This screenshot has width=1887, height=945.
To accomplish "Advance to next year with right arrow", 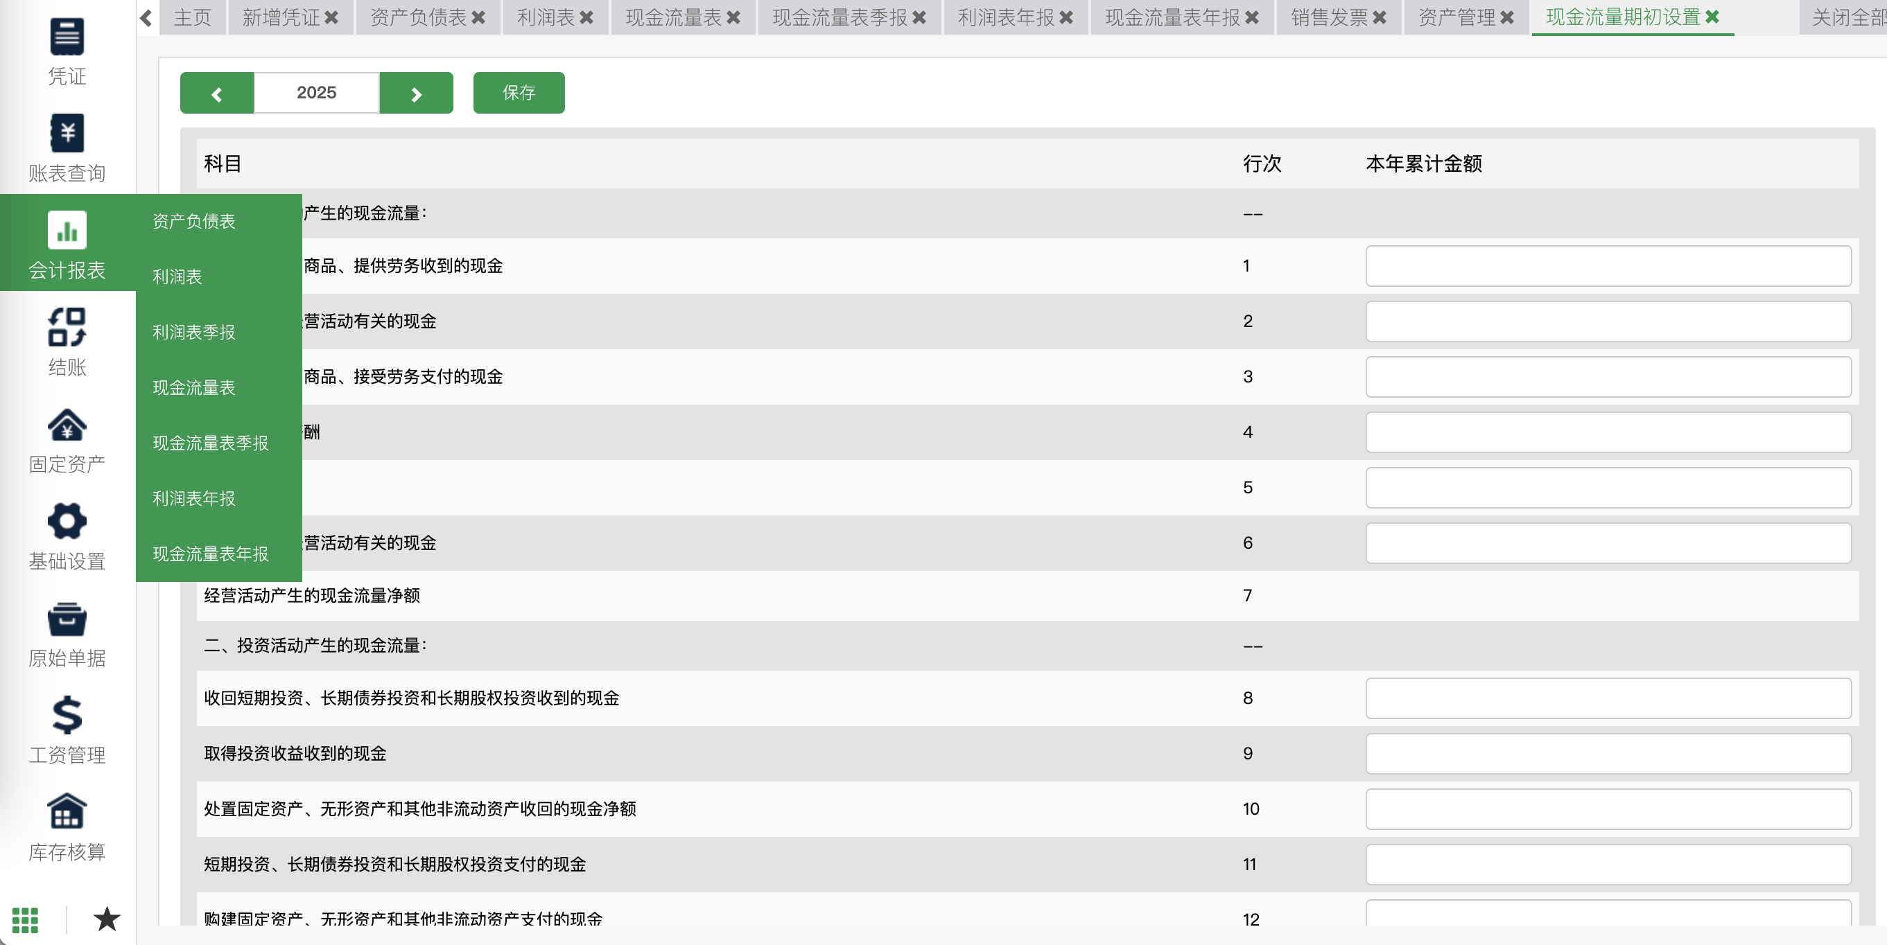I will [x=416, y=94].
